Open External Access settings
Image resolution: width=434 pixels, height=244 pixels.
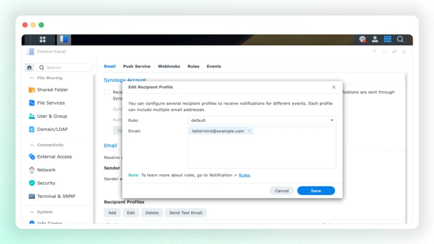tap(54, 157)
